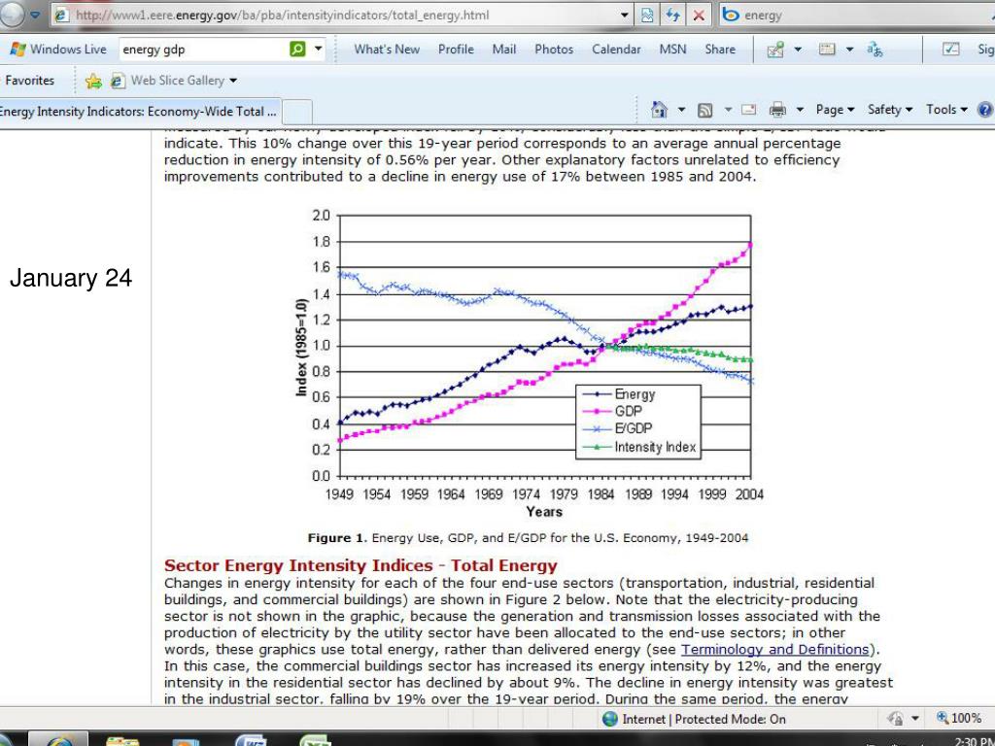Click the Favorites star icon
Image resolution: width=995 pixels, height=746 pixels.
tap(93, 81)
